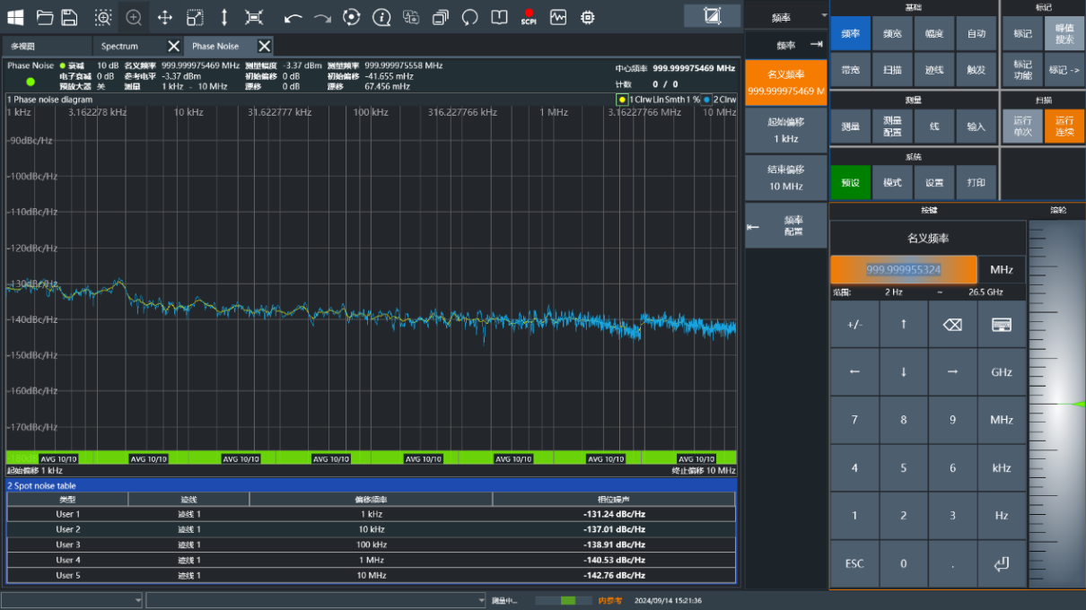Switch to the Spectrum tab
The width and height of the screenshot is (1086, 610).
[x=119, y=46]
